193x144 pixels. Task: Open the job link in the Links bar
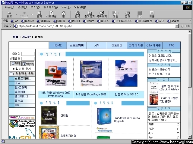click(14, 21)
